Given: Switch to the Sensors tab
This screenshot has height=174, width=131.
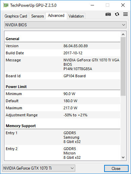Looking at the screenshot, I should point(37,16).
